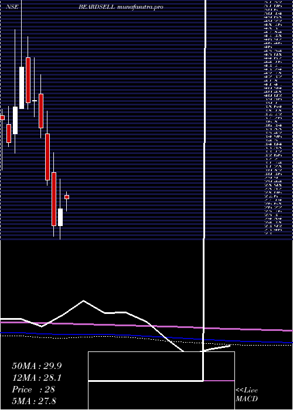This screenshot has height=410, width=293.
Task: Click the tallest white candlestick body
Action: (22, 88)
